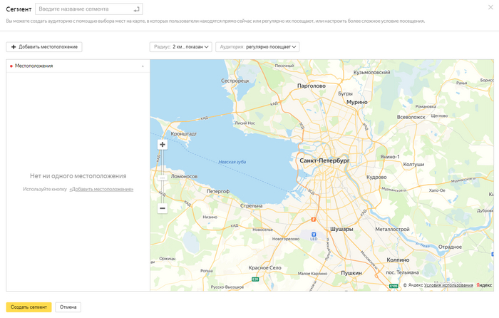Click the map zoom slider handle

click(163, 176)
